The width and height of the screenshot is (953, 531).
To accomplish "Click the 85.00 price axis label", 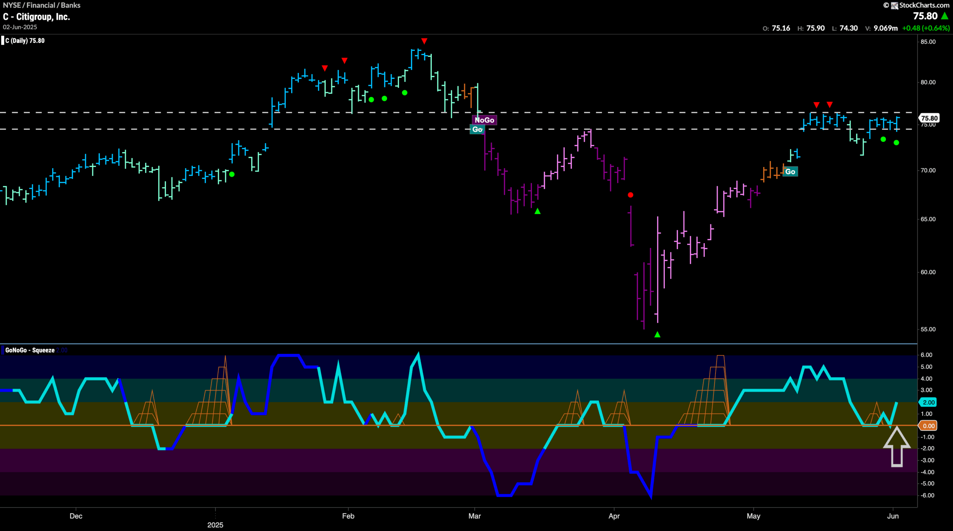I will point(928,42).
